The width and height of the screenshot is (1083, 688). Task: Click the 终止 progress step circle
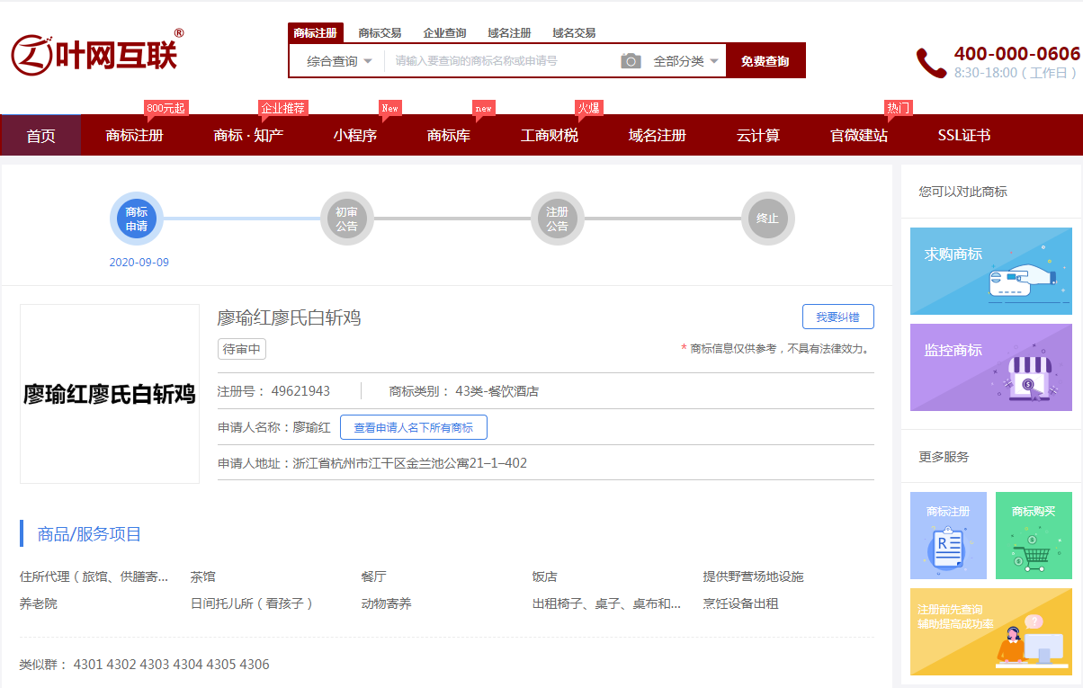pos(767,219)
